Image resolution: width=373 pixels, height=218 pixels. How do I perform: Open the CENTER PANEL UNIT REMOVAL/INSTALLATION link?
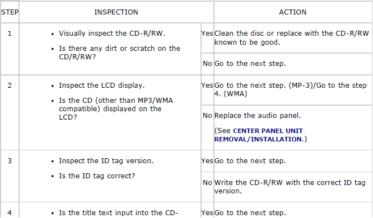click(x=259, y=135)
